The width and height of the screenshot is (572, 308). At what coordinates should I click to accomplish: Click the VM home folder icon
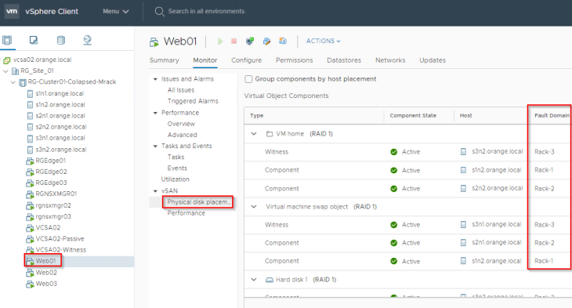tap(270, 134)
